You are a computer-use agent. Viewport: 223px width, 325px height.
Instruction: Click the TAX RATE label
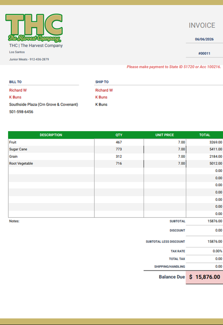coord(178,251)
